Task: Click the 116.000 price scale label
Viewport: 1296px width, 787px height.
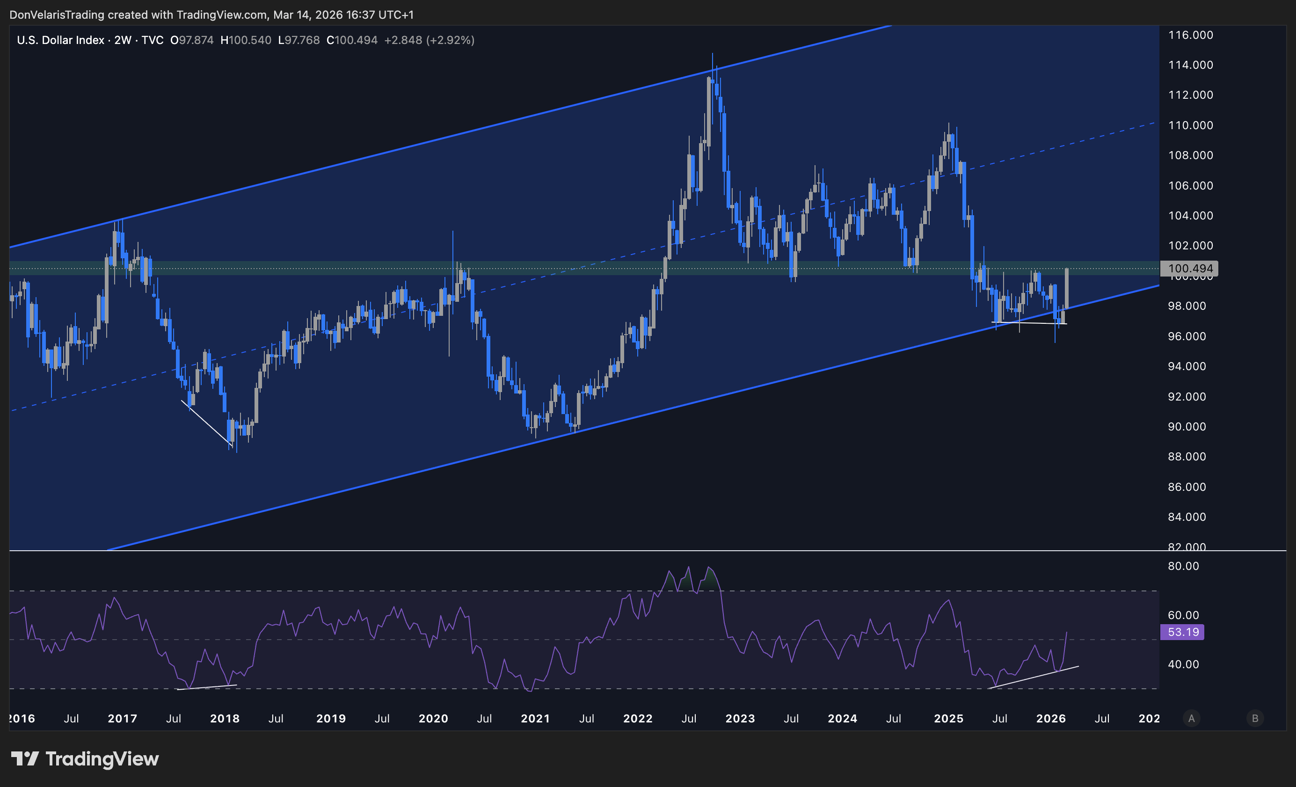Action: 1190,35
